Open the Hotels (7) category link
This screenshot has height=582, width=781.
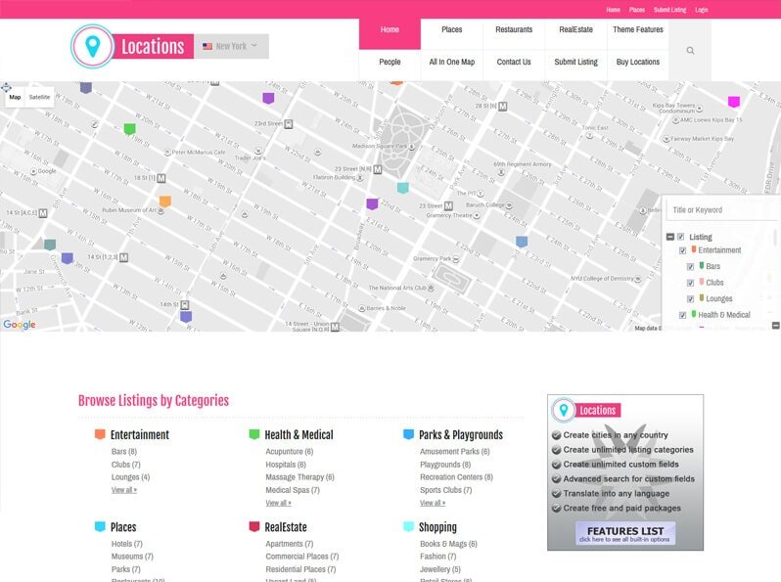point(127,544)
